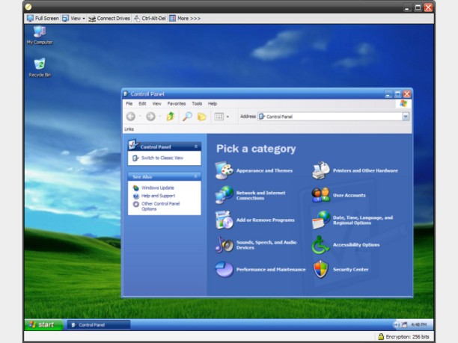Open Appearance and Themes category

(264, 170)
